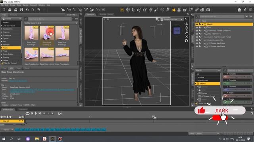Click the viewport draw style sphere icon

[x=157, y=19]
